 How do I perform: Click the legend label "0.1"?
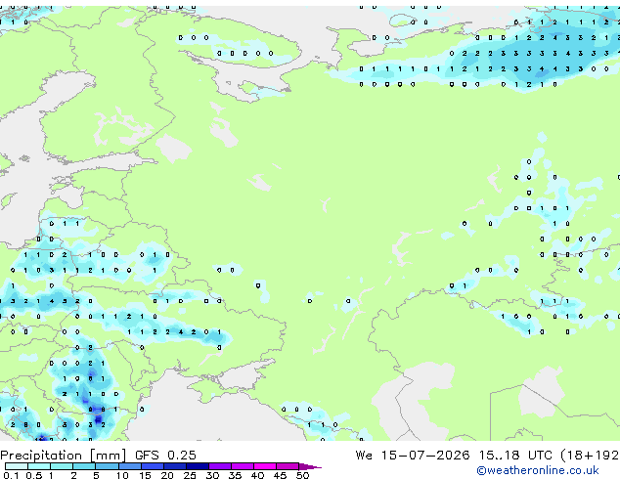coord(11,475)
